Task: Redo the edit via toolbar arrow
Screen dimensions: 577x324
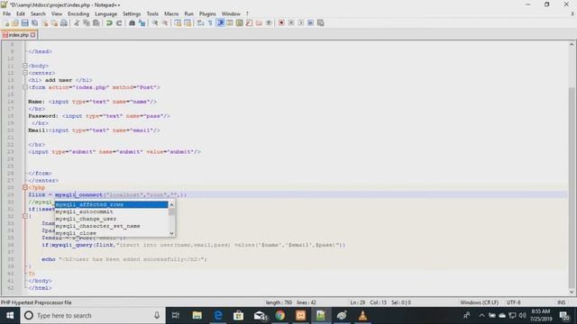Action: tap(119, 23)
